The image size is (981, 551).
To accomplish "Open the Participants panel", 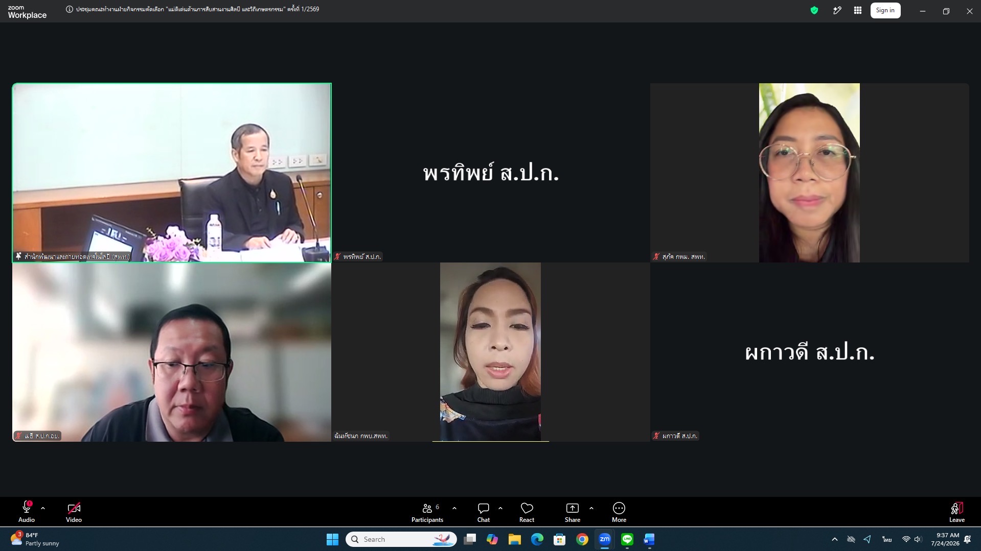I will 427,512.
